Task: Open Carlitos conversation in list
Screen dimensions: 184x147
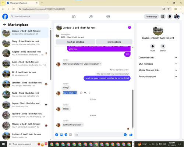Action: pos(25,136)
